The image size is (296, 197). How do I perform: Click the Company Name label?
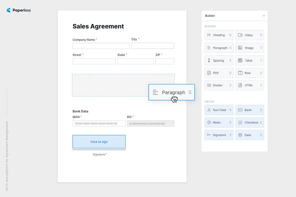[x=84, y=40]
